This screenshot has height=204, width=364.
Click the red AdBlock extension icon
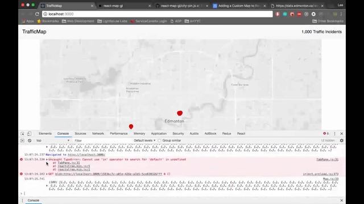point(299,14)
